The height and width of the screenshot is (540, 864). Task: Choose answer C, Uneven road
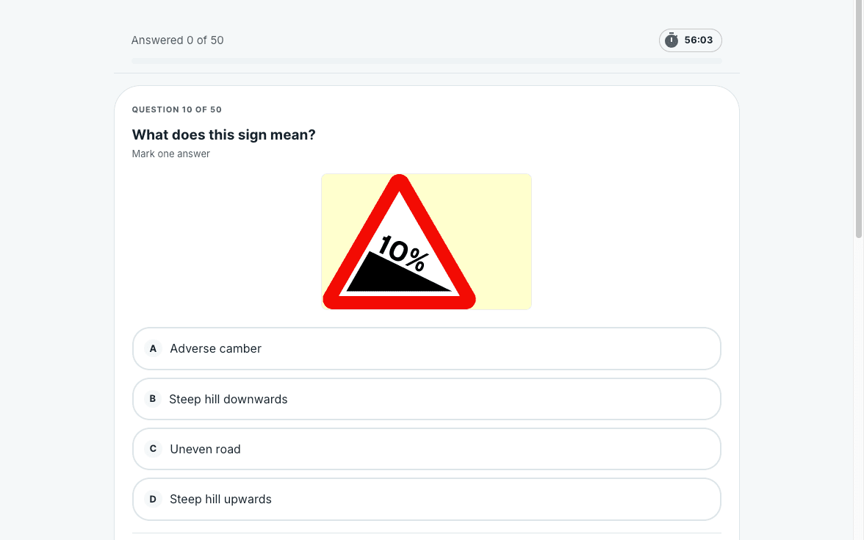pyautogui.click(x=426, y=449)
